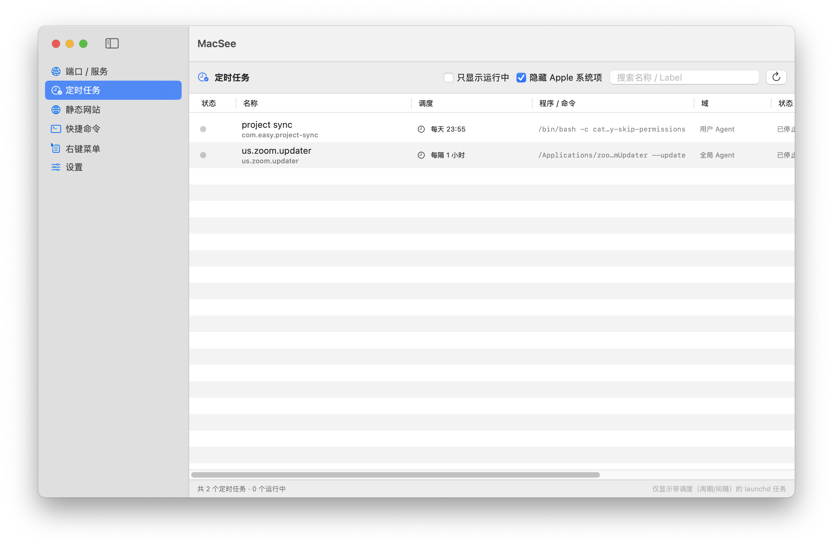Click the clock icon next to 每隔 1 小时
Image resolution: width=833 pixels, height=548 pixels.
point(421,155)
